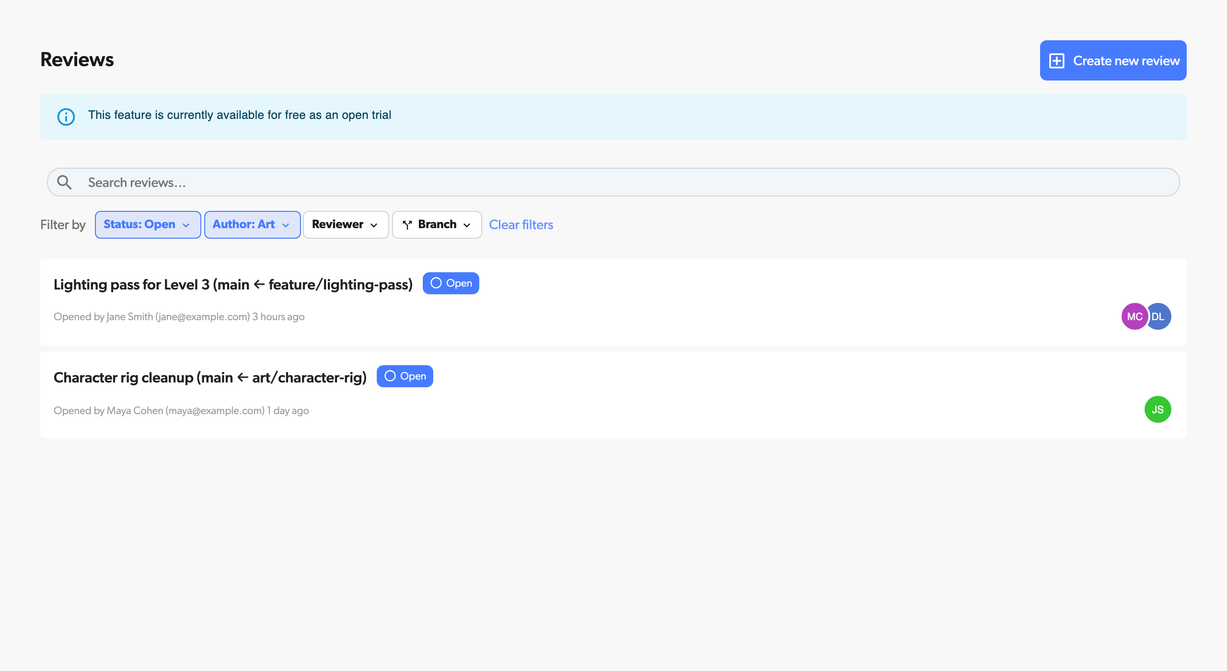Click the Create new review button
The image size is (1227, 671).
pos(1113,60)
